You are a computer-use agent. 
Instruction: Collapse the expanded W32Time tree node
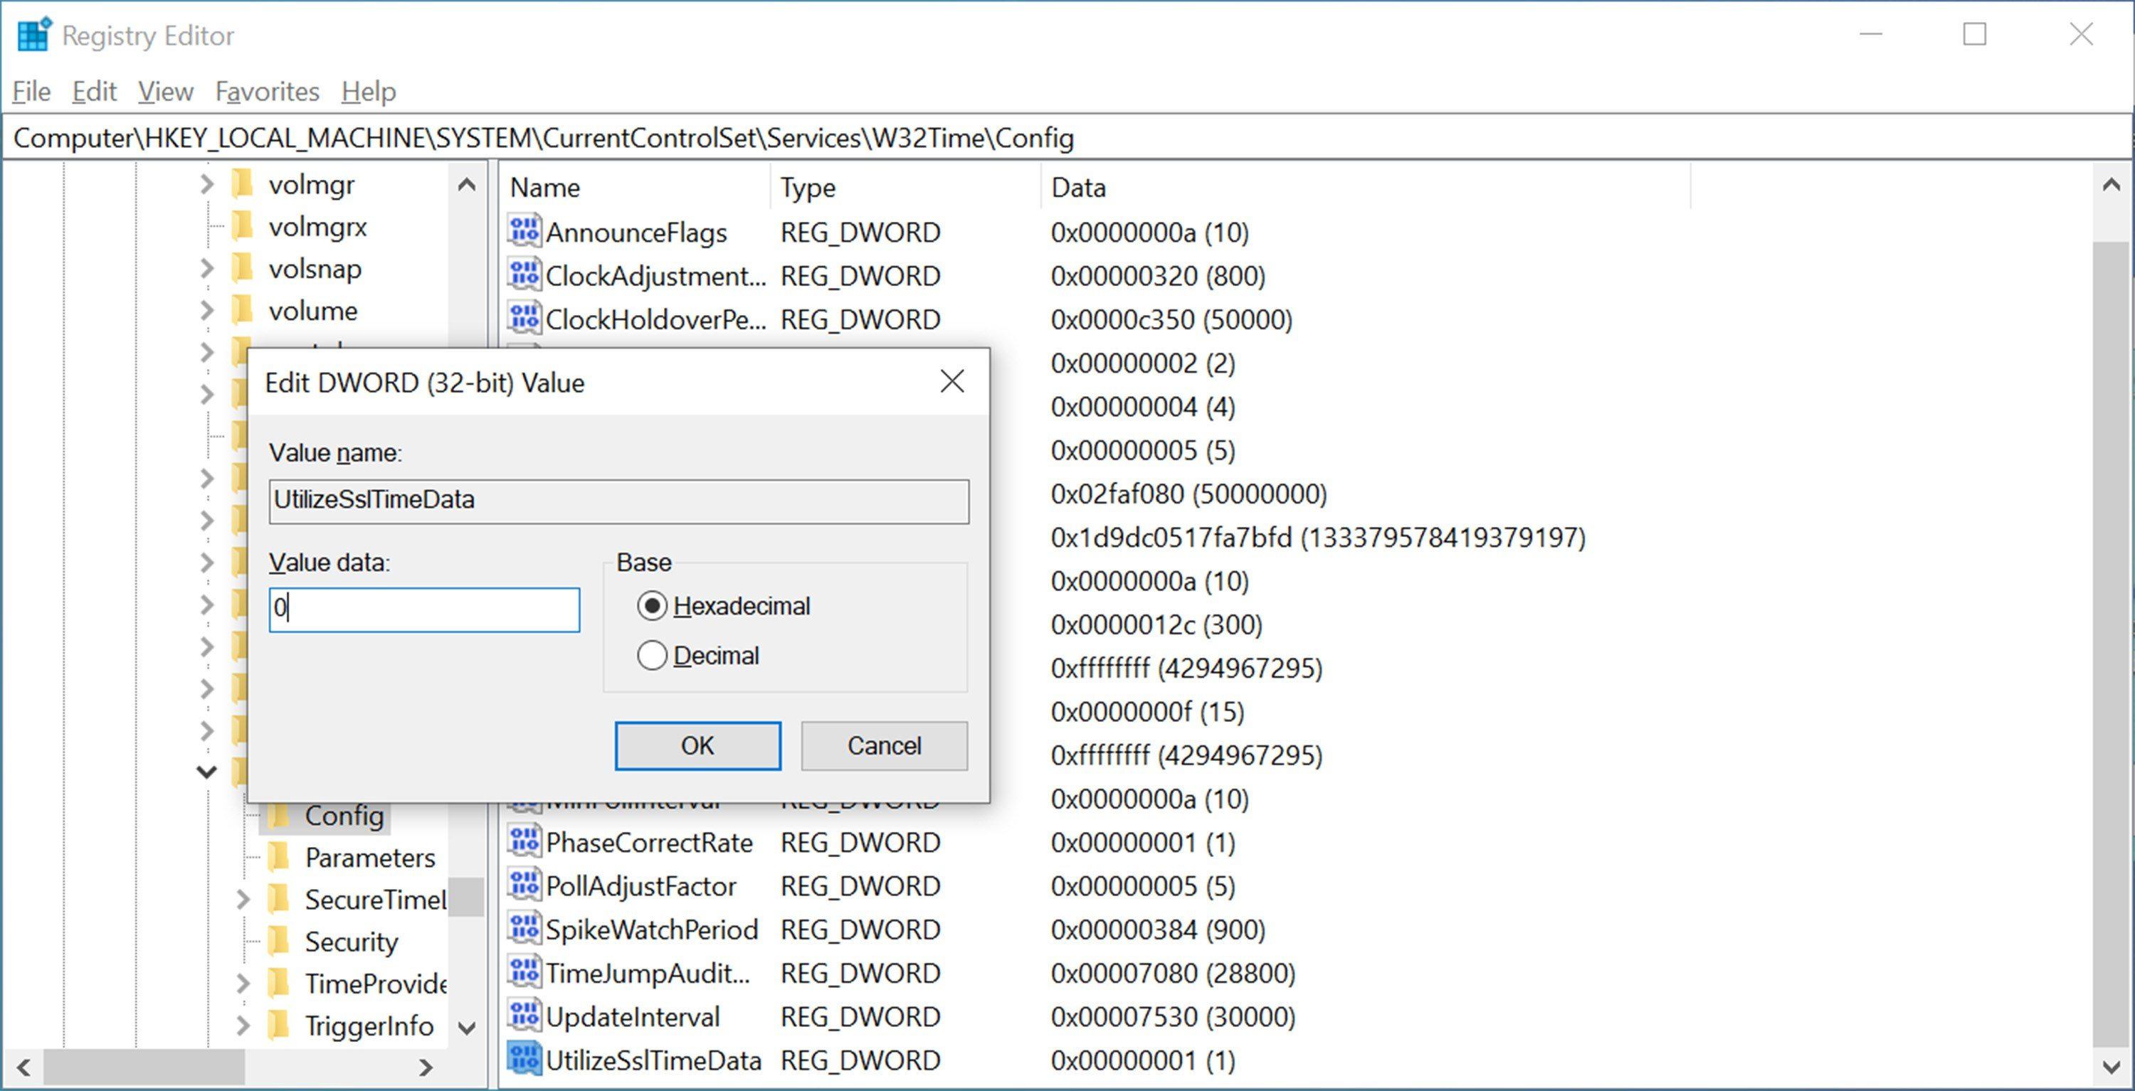[206, 772]
